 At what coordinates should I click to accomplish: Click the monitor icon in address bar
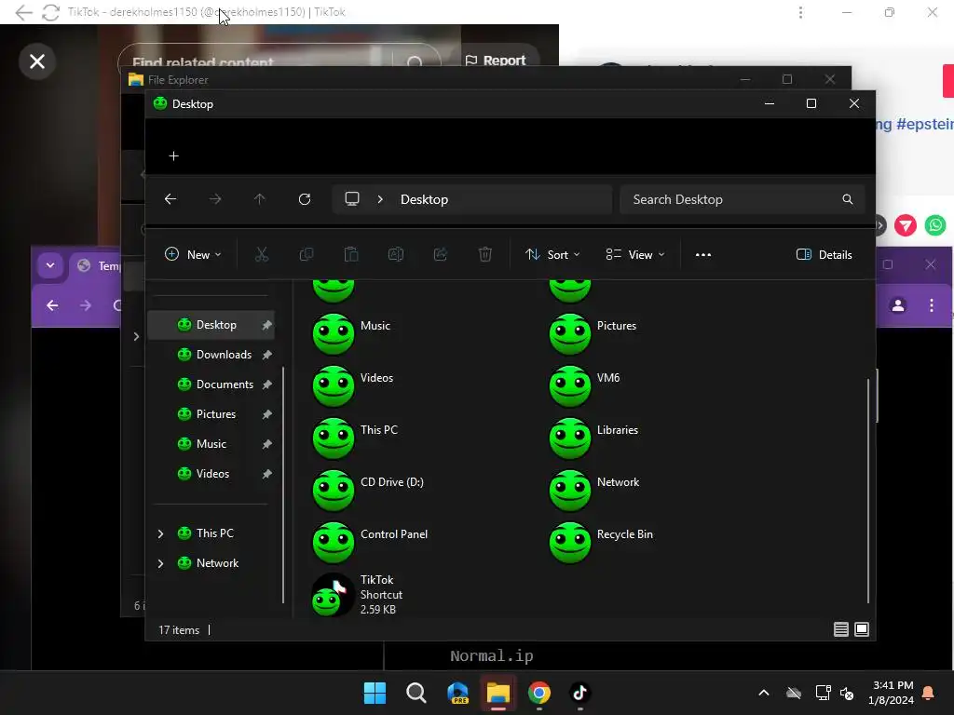click(352, 199)
